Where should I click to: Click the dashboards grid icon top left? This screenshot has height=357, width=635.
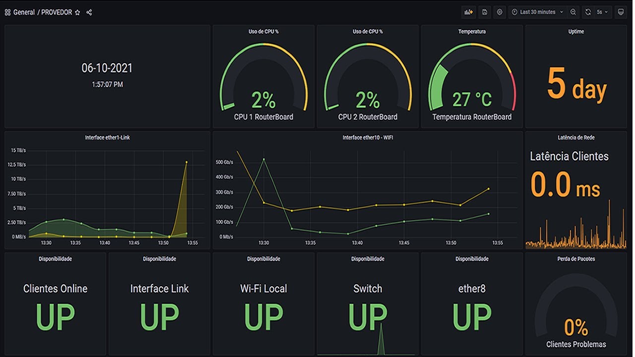click(x=7, y=12)
